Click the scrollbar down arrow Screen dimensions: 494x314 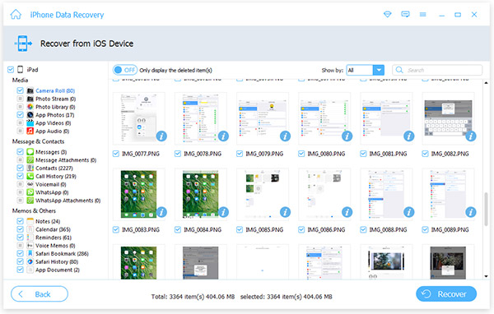point(486,276)
